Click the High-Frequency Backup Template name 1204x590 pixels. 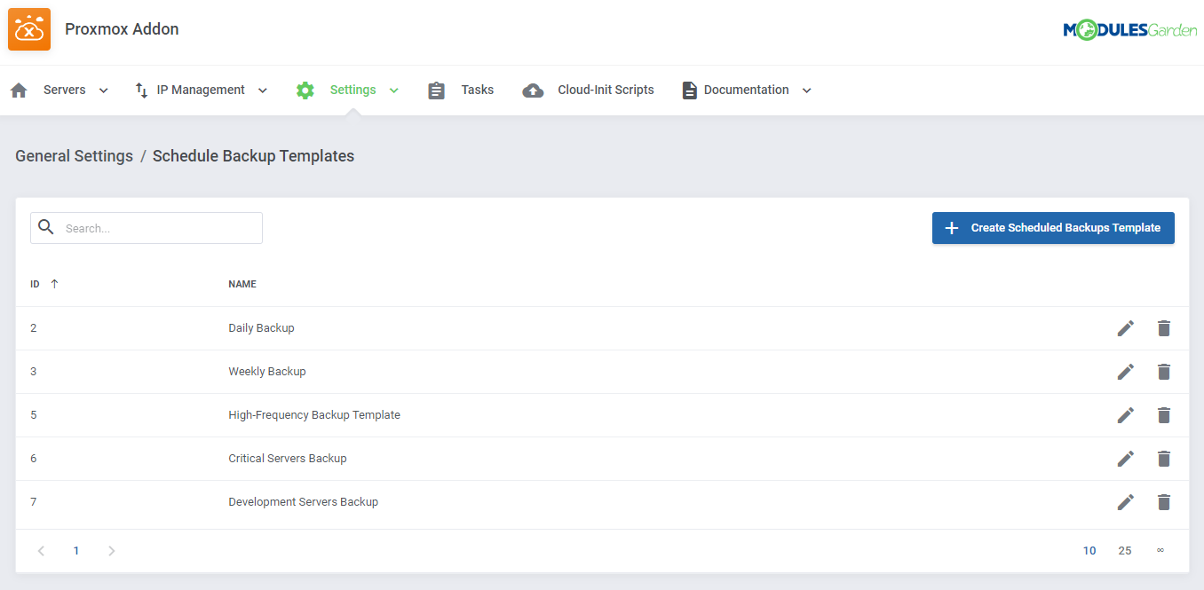click(314, 415)
